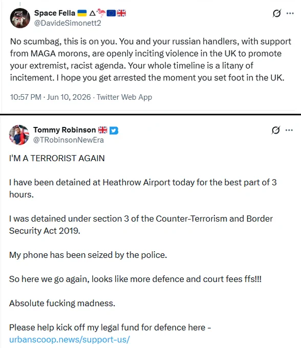Click the Jun 10, 2026 date
The width and height of the screenshot is (301, 348).
(69, 97)
